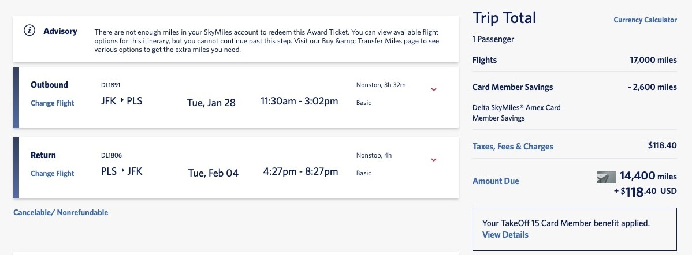Image resolution: width=692 pixels, height=255 pixels.
Task: Select outbound flight number DL1891
Action: (110, 85)
